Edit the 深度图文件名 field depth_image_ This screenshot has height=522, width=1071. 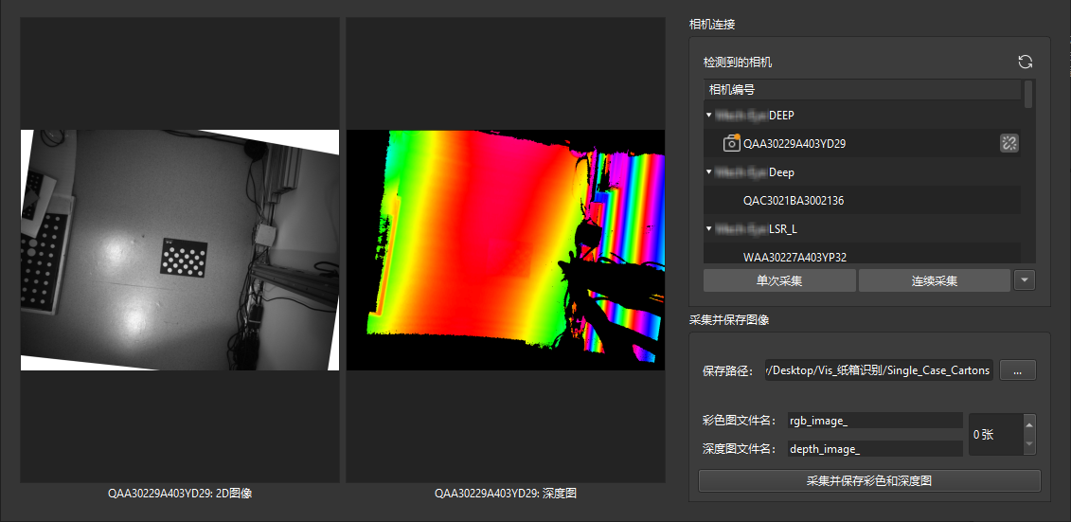pos(874,449)
